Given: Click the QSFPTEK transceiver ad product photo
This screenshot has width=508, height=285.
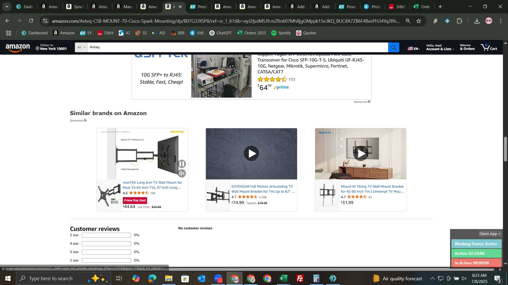Looking at the screenshot, I should point(221,76).
